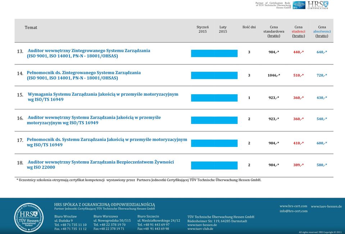
Task: Open course 18 Auditor wewnętrzny ISO 22000
Action: [100, 165]
